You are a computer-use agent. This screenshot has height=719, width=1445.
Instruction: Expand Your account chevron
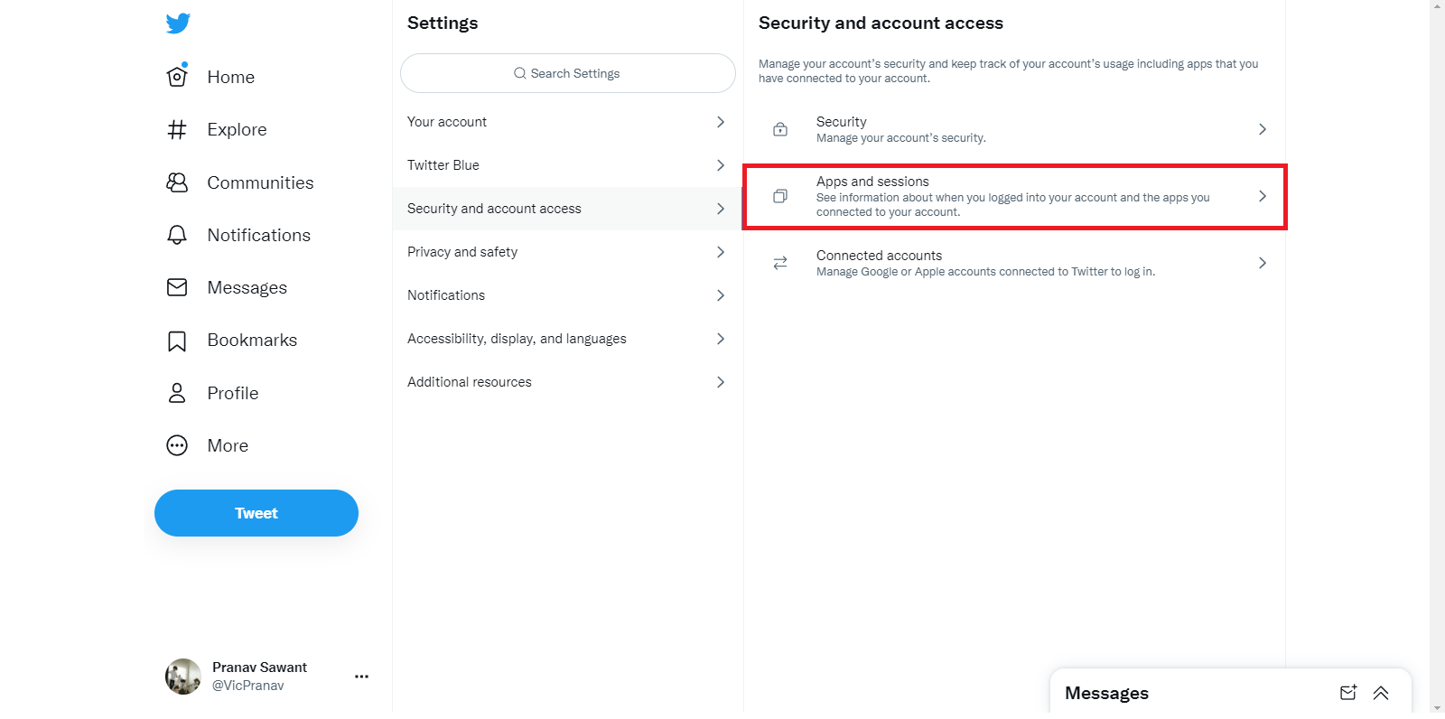tap(721, 122)
